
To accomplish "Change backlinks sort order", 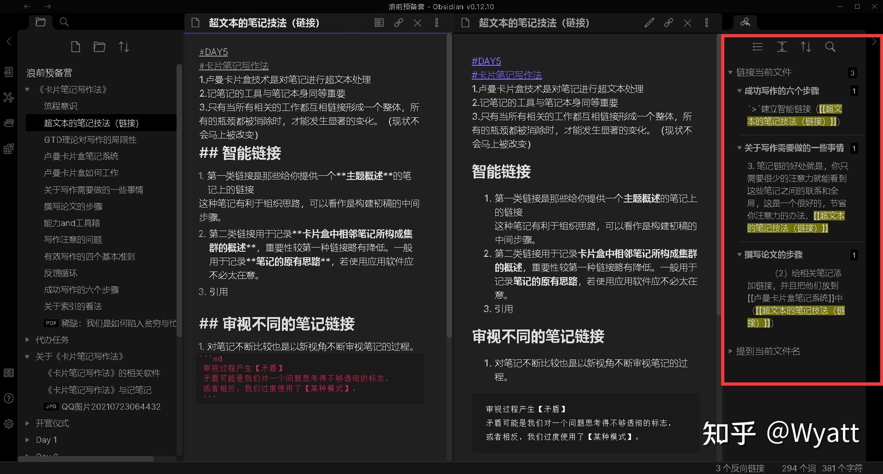I will click(806, 47).
